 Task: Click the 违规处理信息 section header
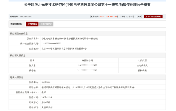click(x=17, y=77)
